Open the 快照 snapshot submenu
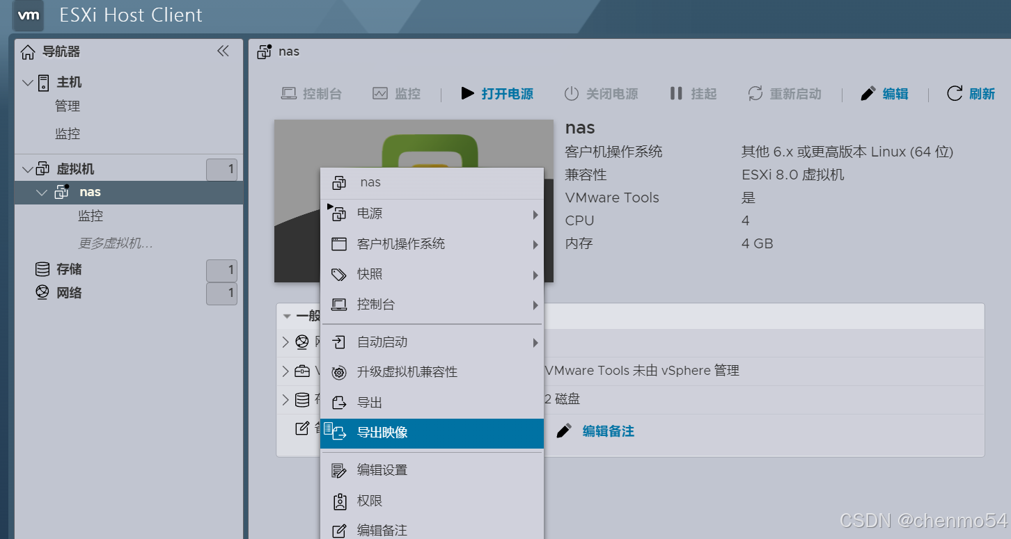 (432, 275)
